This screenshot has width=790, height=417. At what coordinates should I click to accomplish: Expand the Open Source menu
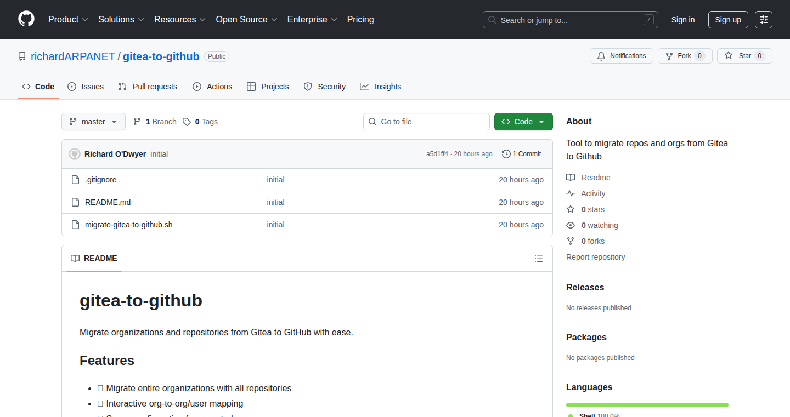pyautogui.click(x=247, y=20)
